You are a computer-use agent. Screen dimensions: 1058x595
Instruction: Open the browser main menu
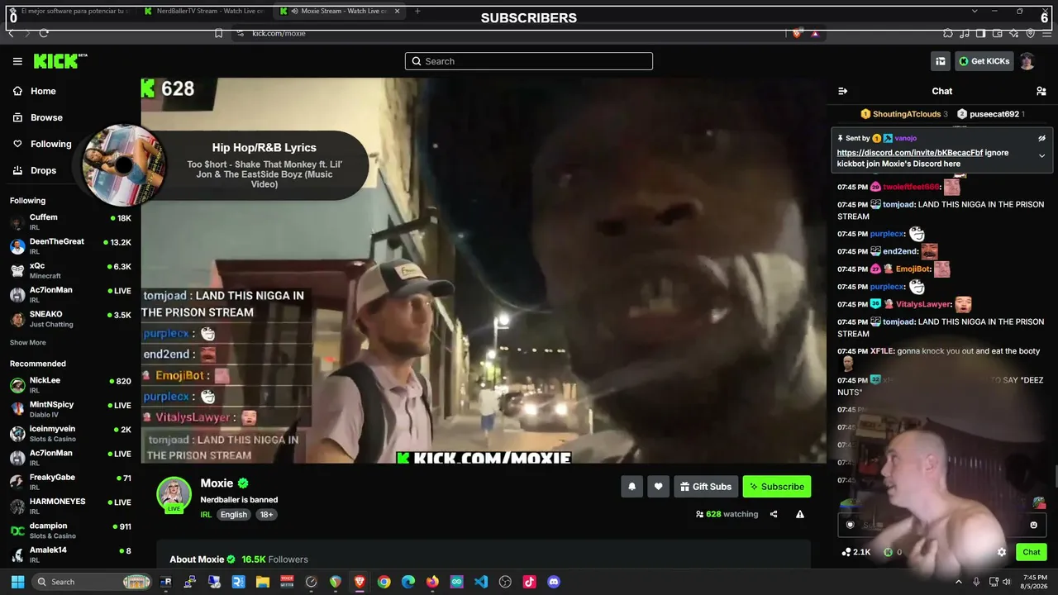tap(1046, 33)
